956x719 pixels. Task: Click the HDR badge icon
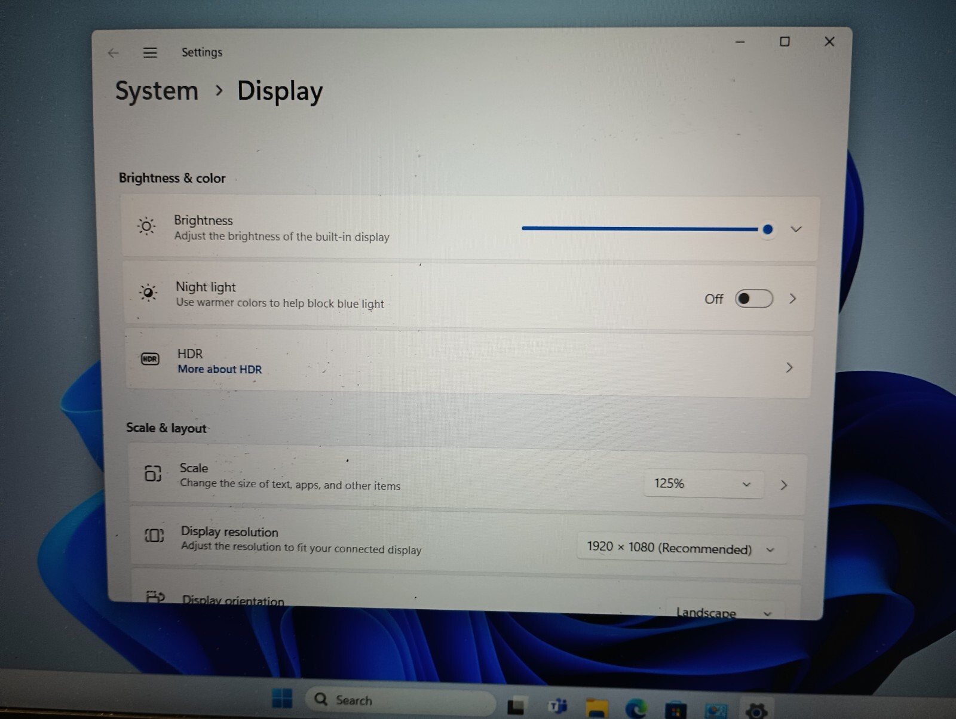150,359
